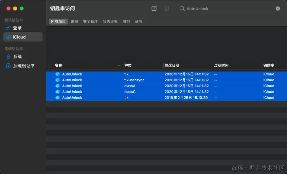Viewport: 287px width, 174px height.
Task: Click the unlocked padlock icon beside 登录
Action: tap(9, 28)
